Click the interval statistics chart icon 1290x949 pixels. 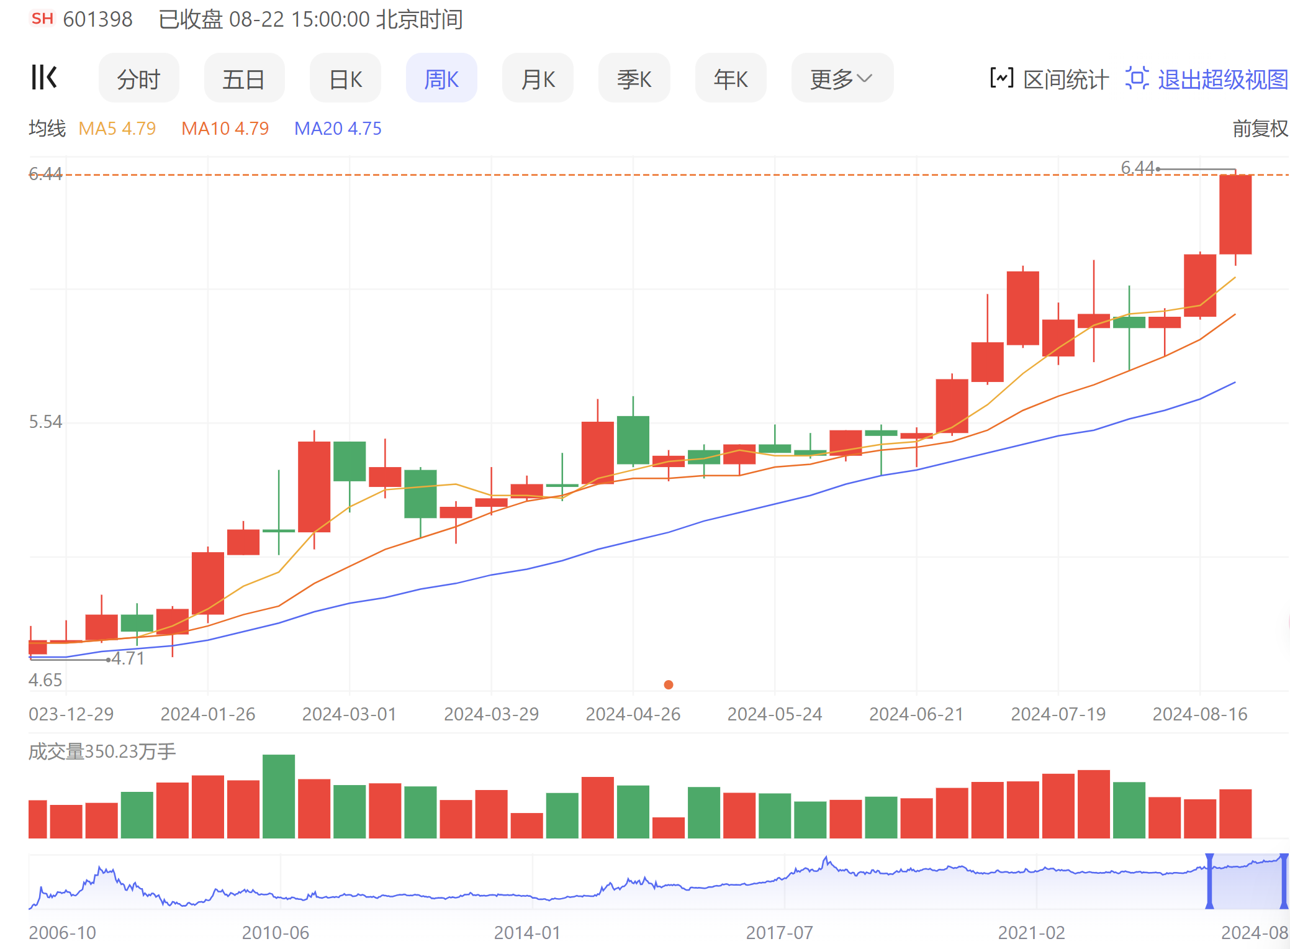(x=1001, y=78)
